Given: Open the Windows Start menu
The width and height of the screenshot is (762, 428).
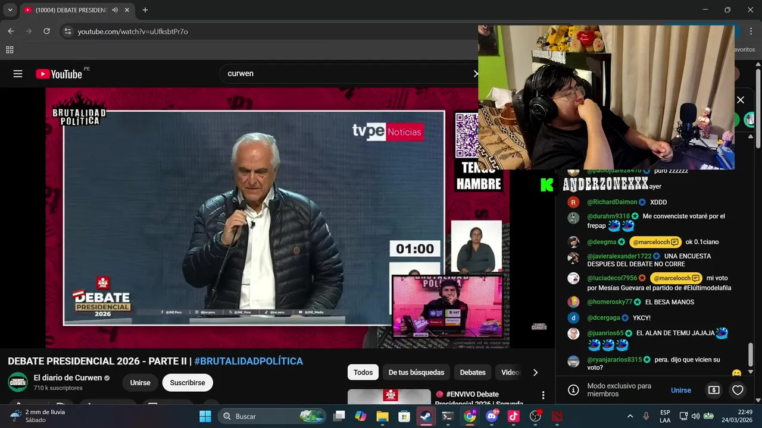Looking at the screenshot, I should 205,416.
